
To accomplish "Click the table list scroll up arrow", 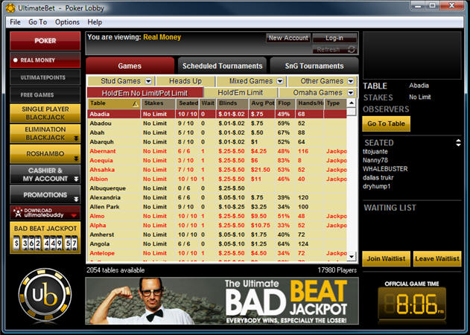I will tap(352, 103).
